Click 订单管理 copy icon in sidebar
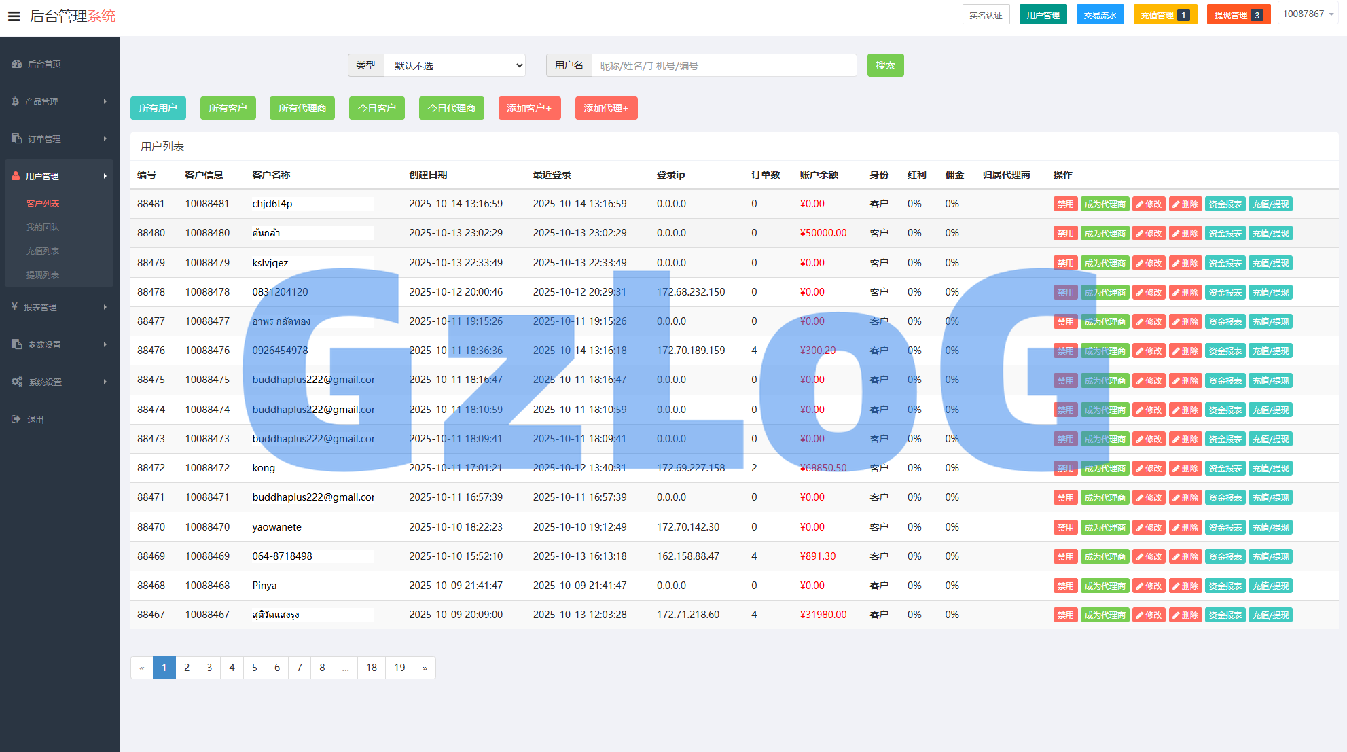The width and height of the screenshot is (1347, 752). click(x=16, y=139)
